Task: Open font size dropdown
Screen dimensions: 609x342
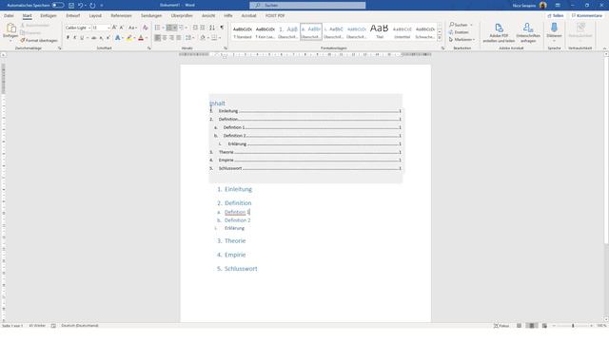Action: pos(108,28)
